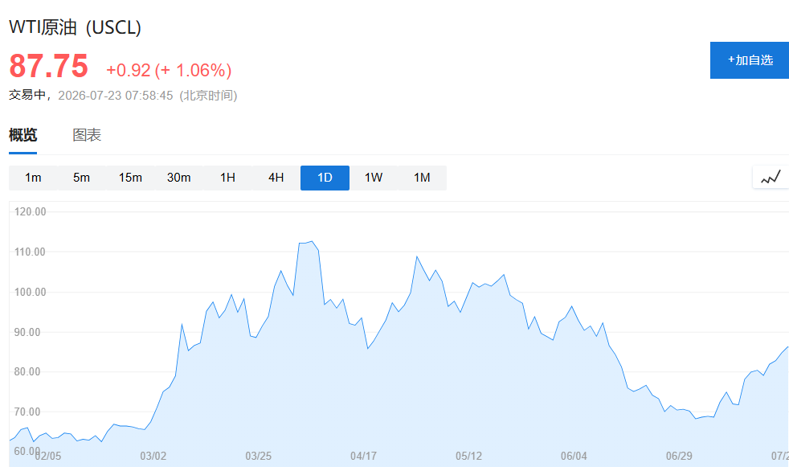Click the active 1D interval button
Viewport: 789px width, 467px height.
click(325, 178)
